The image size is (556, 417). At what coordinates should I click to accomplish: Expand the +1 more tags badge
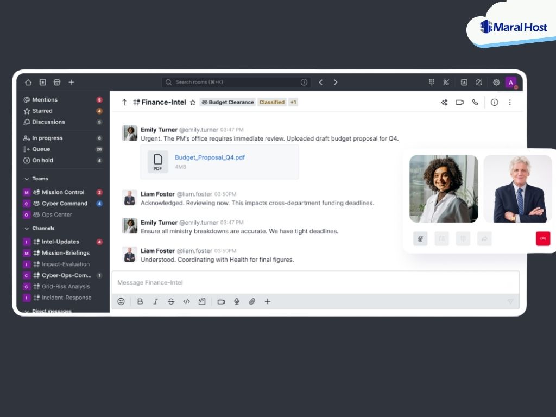click(x=293, y=103)
